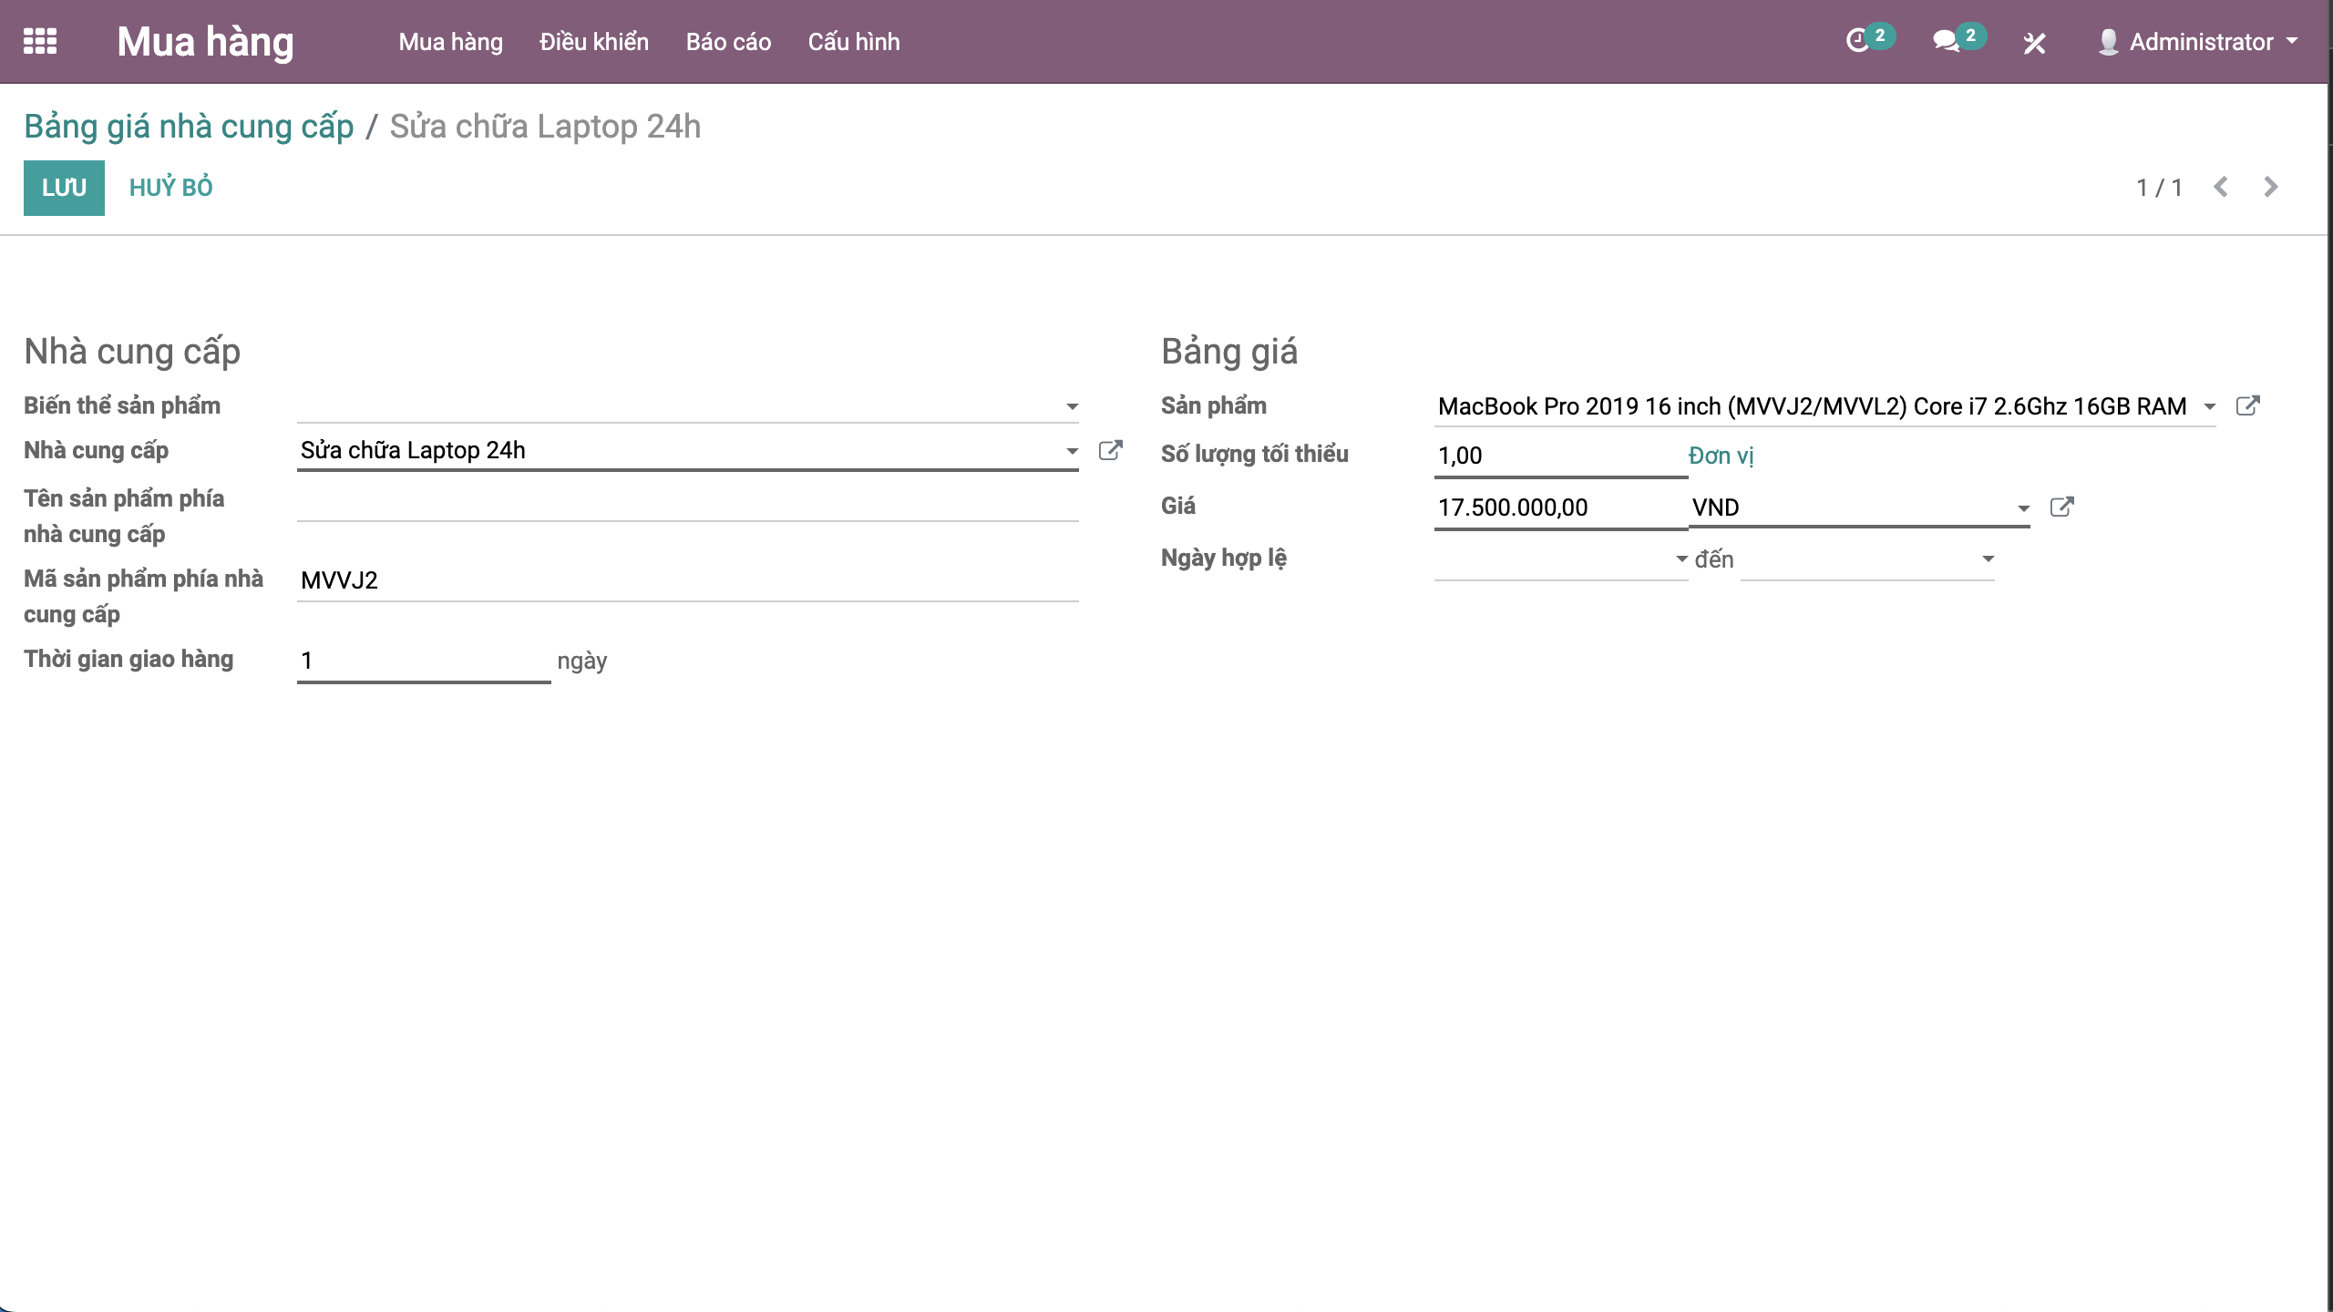The height and width of the screenshot is (1312, 2333).
Task: Click the Giá price input field
Action: 1558,507
